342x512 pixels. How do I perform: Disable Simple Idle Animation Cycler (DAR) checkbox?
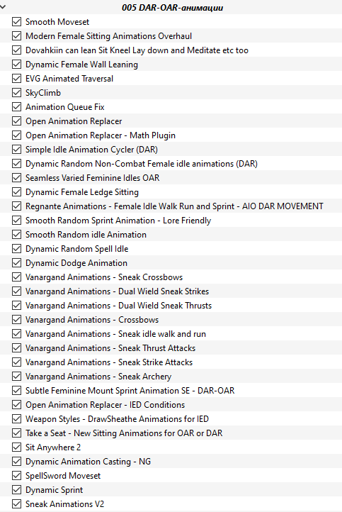[16, 149]
